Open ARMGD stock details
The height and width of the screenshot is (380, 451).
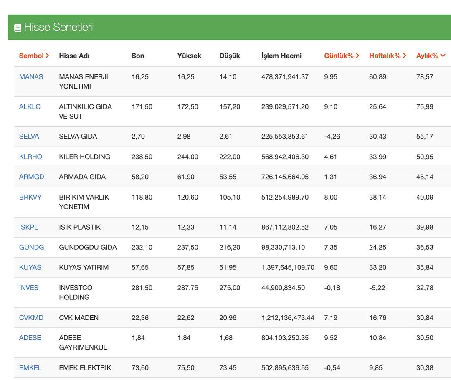31,177
